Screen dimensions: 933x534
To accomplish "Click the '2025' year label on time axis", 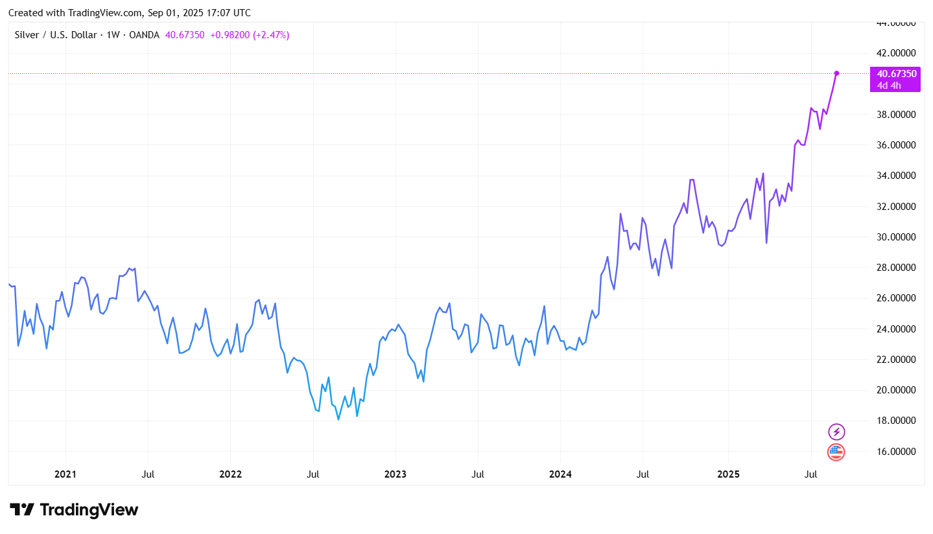I will click(x=727, y=474).
